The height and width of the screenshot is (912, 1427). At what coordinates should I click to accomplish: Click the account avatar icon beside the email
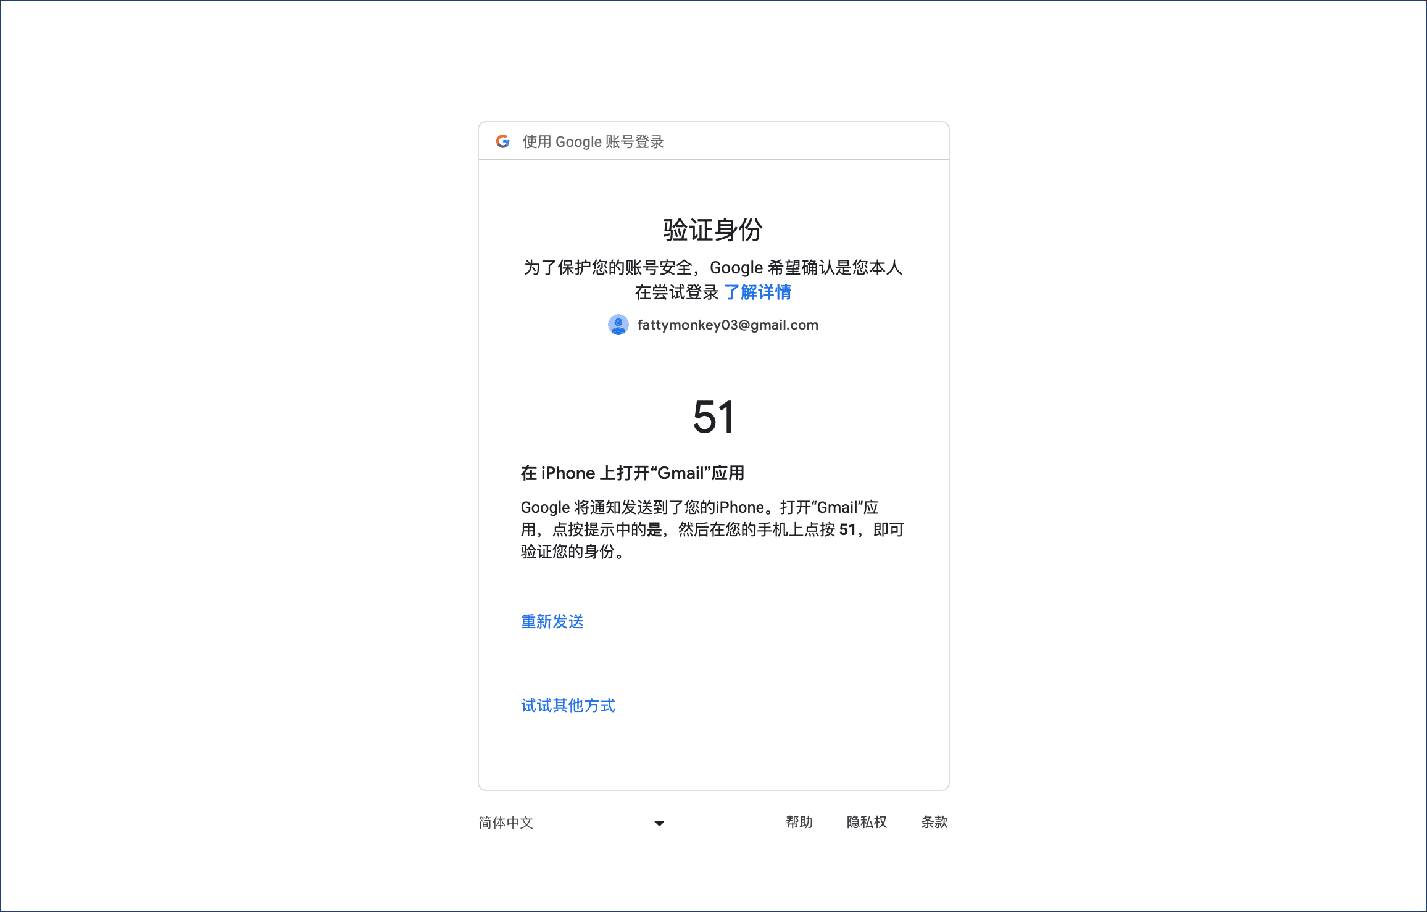[618, 325]
